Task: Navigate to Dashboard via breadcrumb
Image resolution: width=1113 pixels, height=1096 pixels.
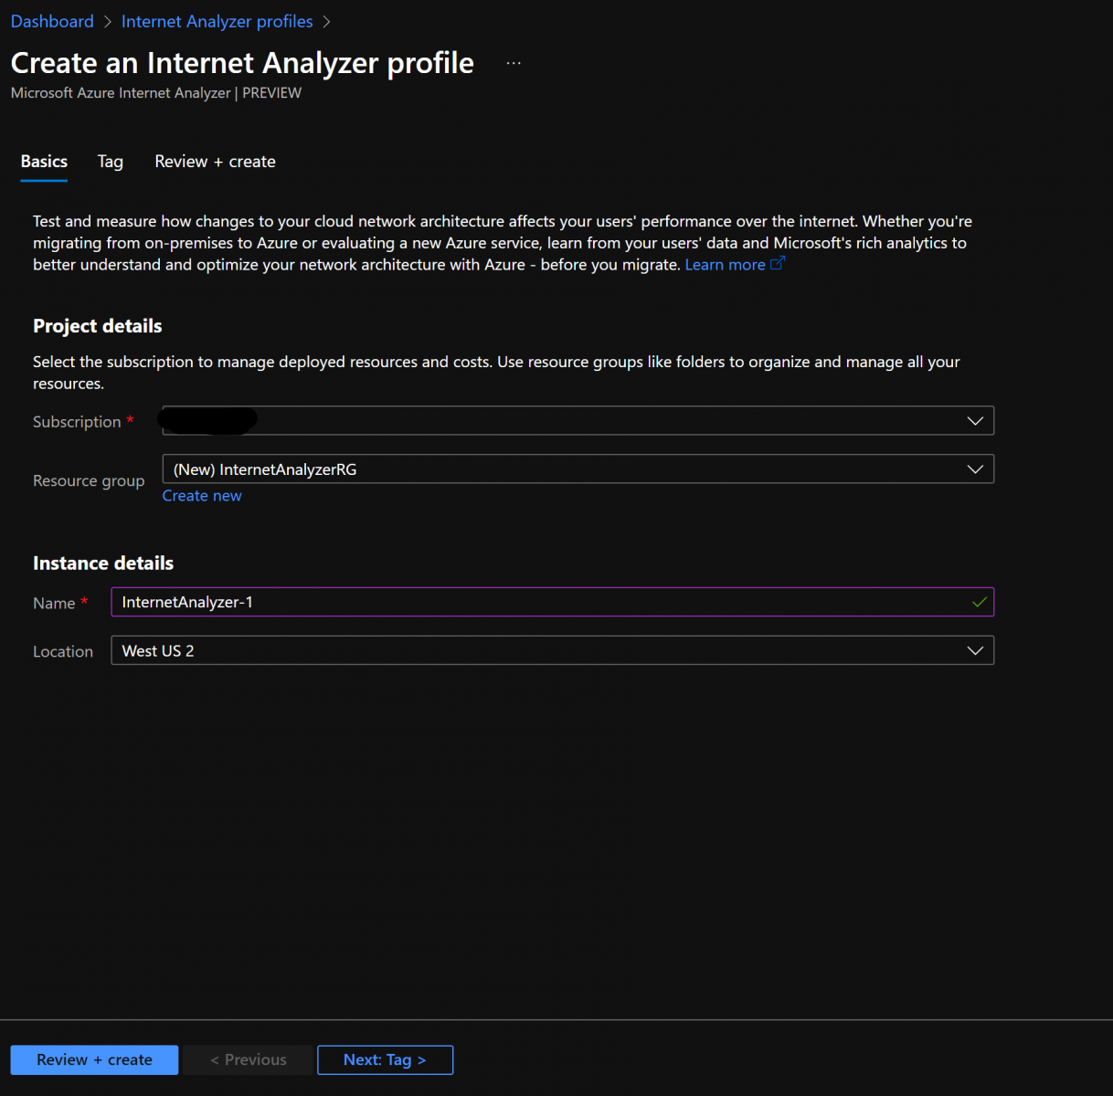Action: tap(52, 22)
